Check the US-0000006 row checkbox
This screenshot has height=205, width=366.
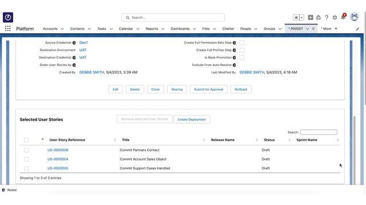pyautogui.click(x=26, y=150)
